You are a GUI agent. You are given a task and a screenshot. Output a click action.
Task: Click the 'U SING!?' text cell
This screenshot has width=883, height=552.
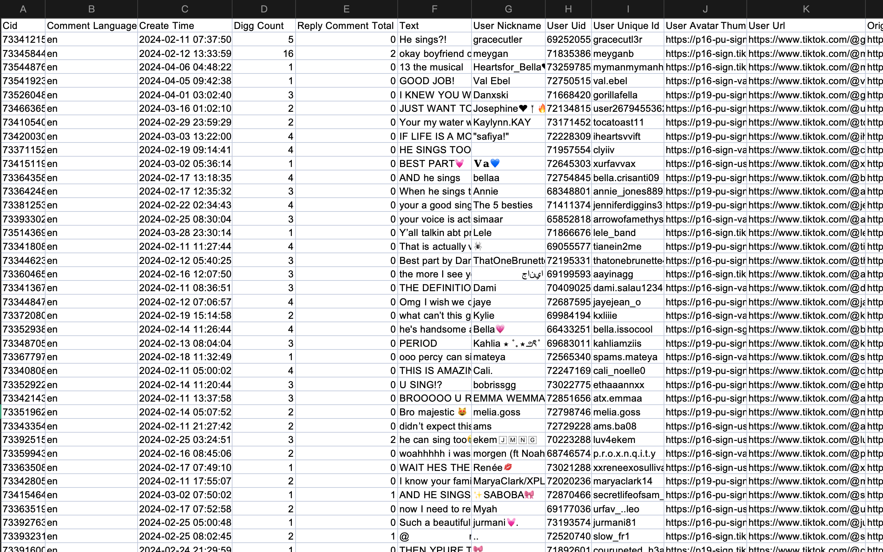[x=434, y=385]
